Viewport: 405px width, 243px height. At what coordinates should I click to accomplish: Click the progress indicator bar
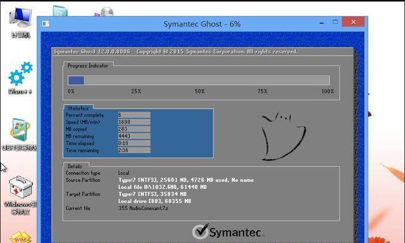[198, 80]
